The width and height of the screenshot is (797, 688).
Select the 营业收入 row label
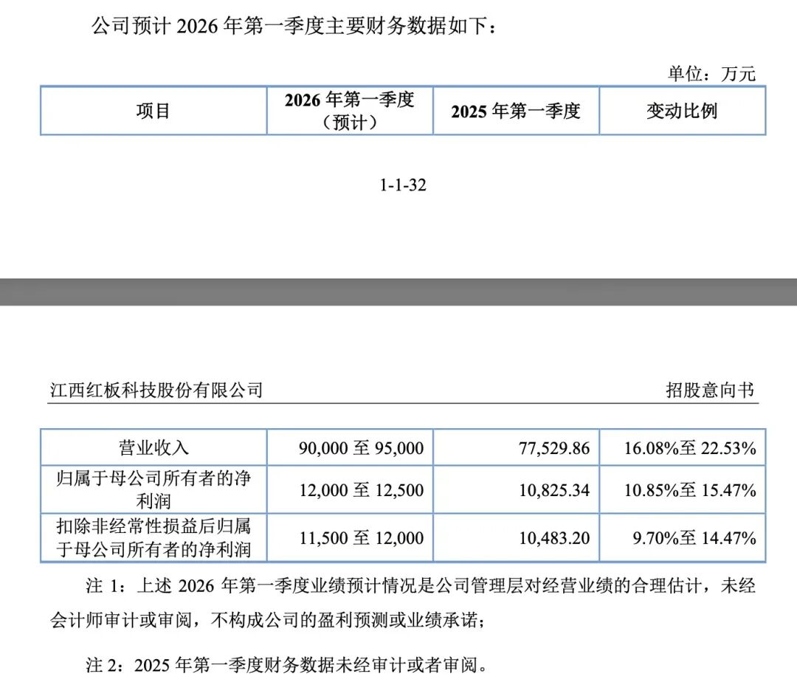(154, 447)
